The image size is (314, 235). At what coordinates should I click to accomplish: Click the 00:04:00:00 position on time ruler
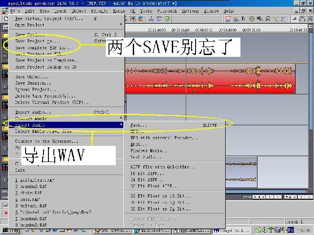204,30
